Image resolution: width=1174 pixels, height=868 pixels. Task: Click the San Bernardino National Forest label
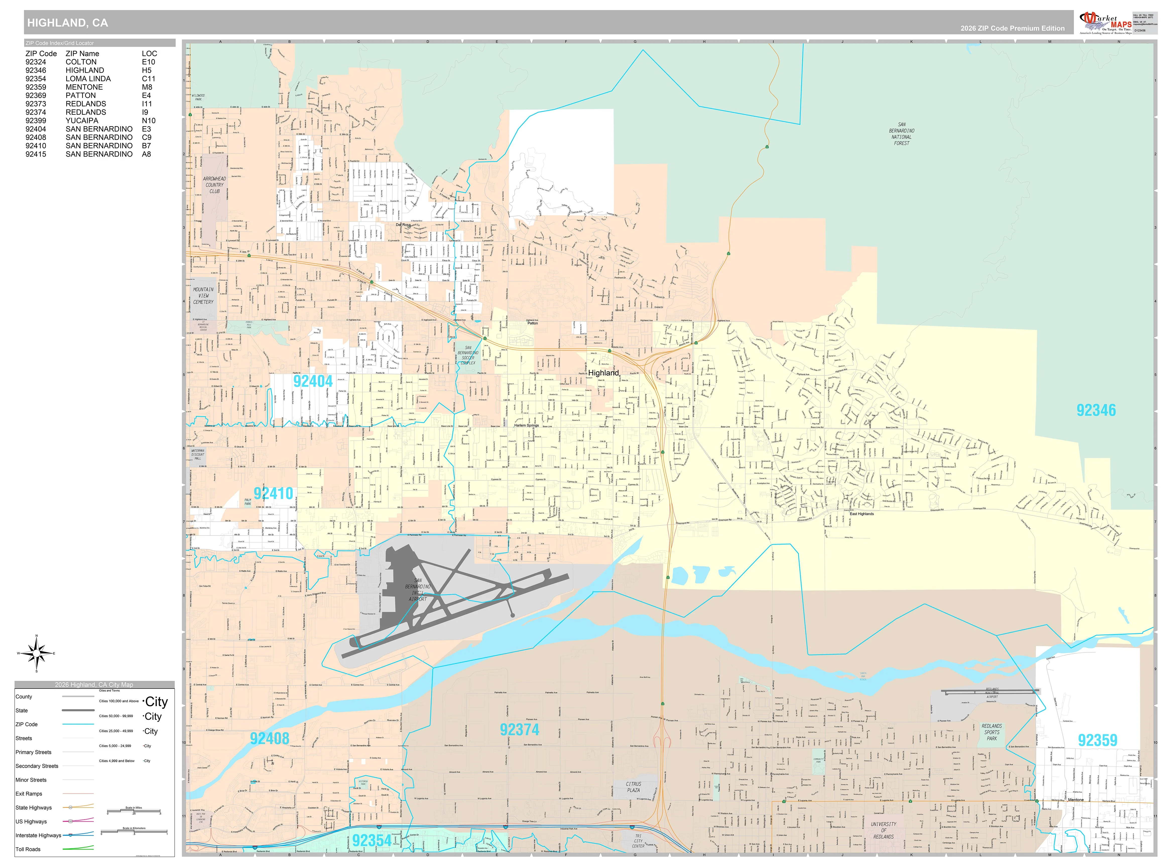click(902, 134)
